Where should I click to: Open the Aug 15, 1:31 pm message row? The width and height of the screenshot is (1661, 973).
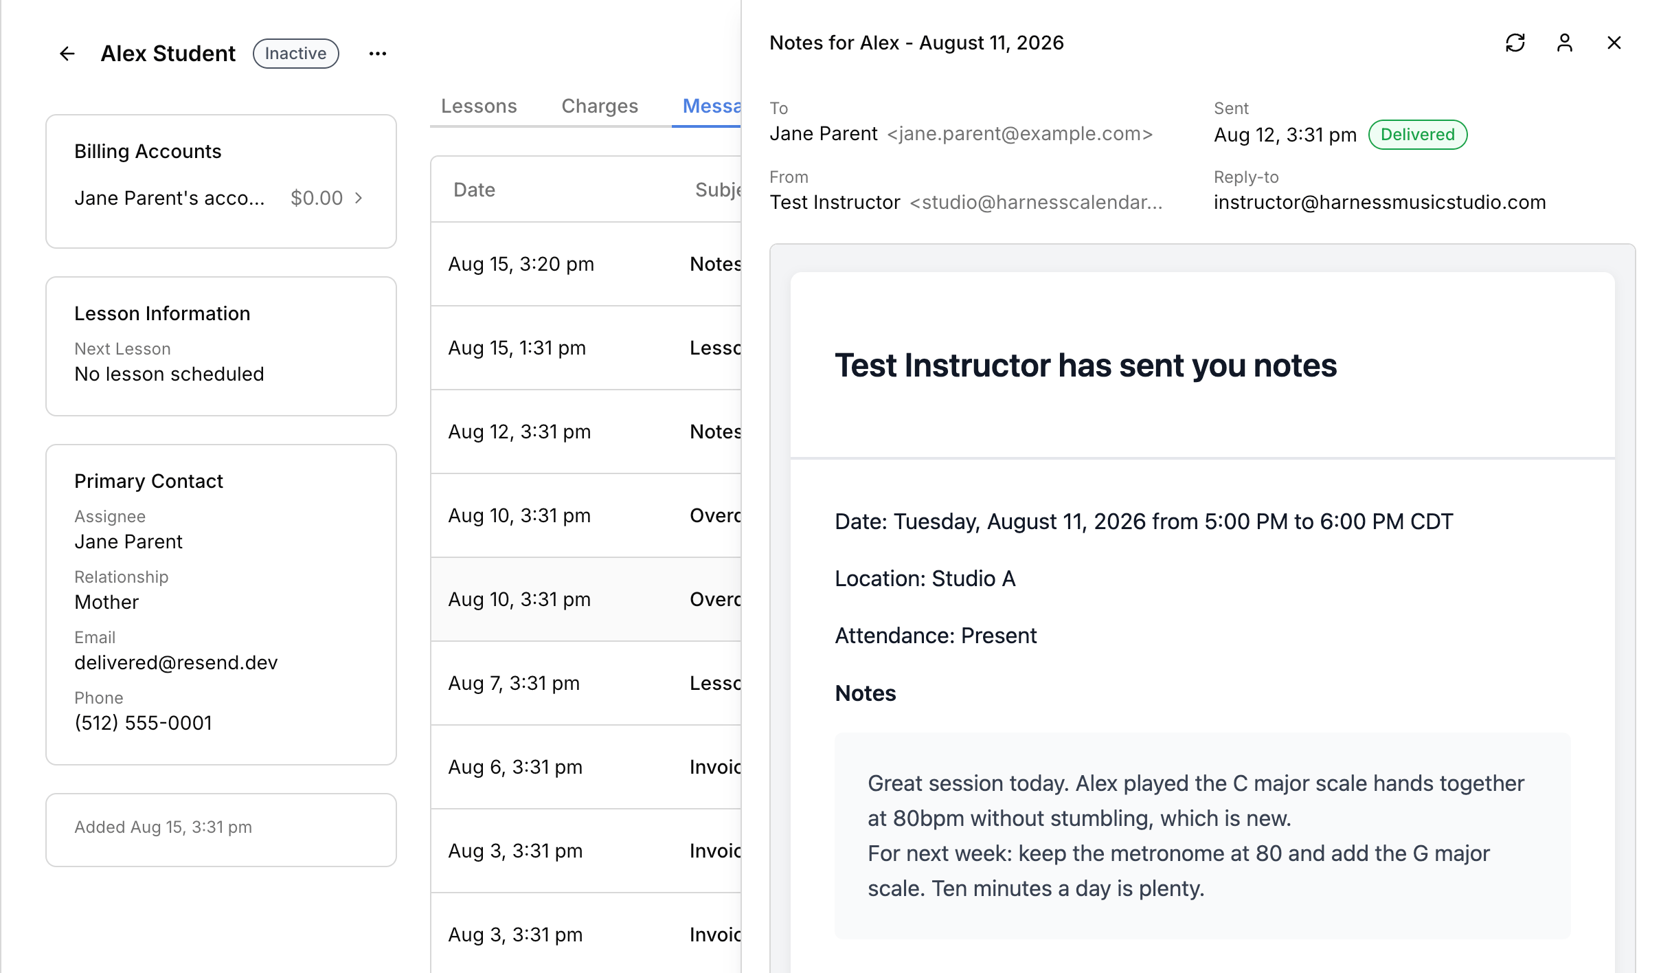585,348
